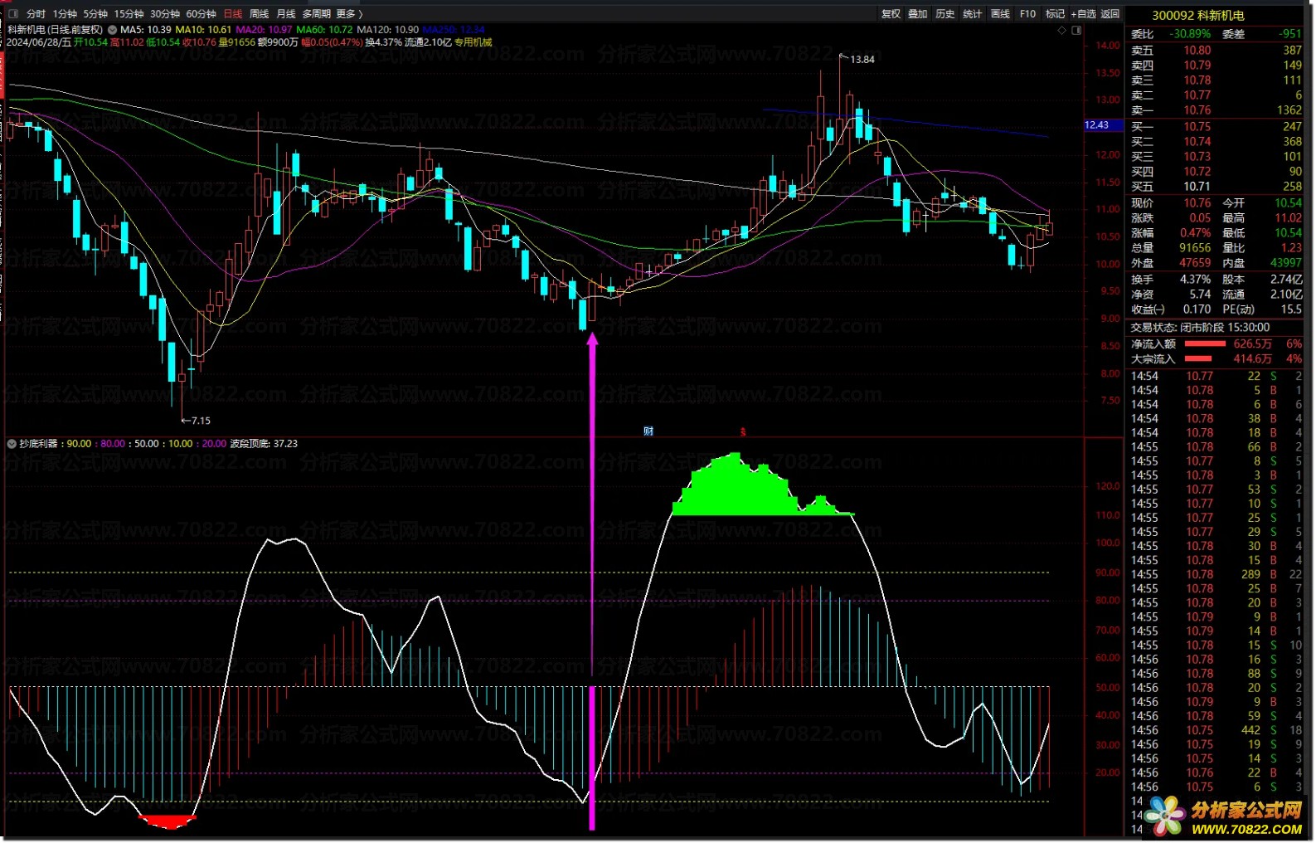The height and width of the screenshot is (843, 1316).
Task: Click the 叠加 overlay button
Action: (917, 14)
